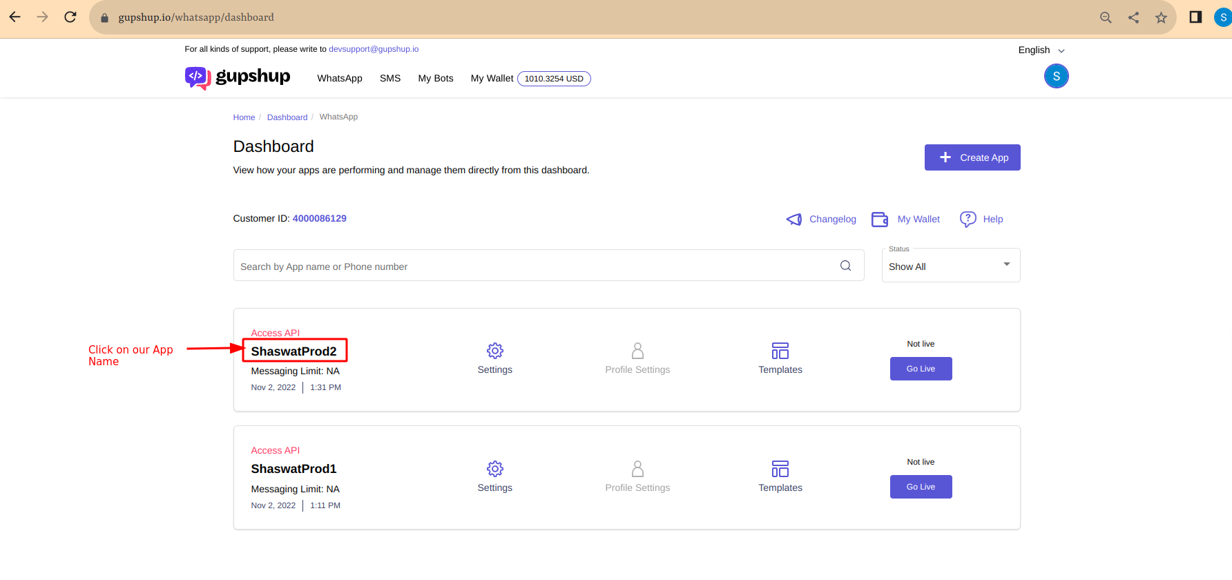Screen dimensions: 1232x580
Task: Open Templates icon for ShaswatProd1
Action: 780,469
